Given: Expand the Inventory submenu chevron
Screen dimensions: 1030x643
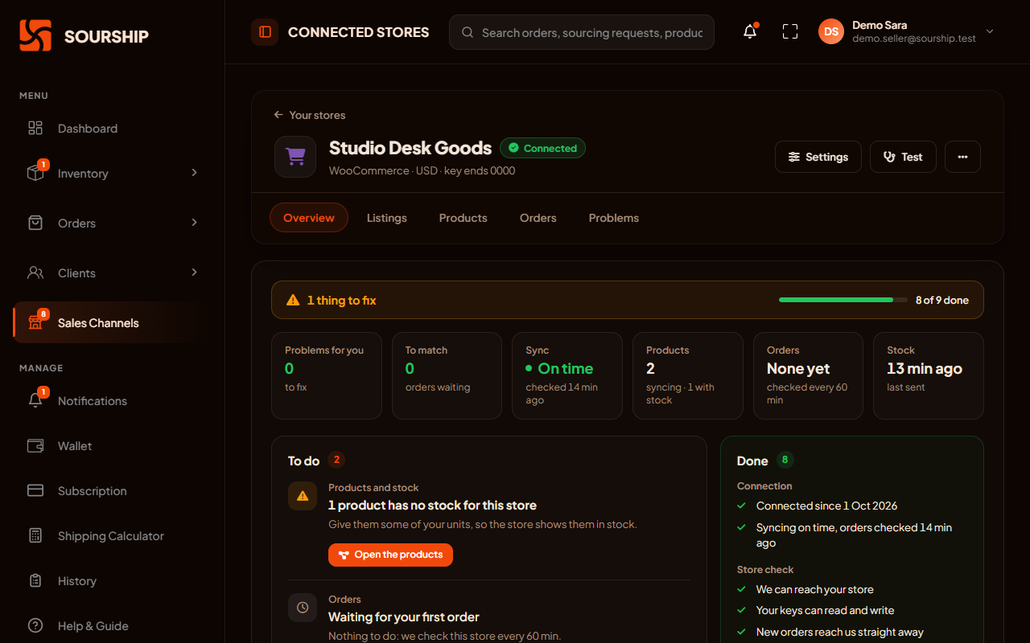Looking at the screenshot, I should pos(194,173).
